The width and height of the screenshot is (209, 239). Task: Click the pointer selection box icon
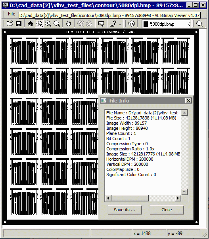101,24
